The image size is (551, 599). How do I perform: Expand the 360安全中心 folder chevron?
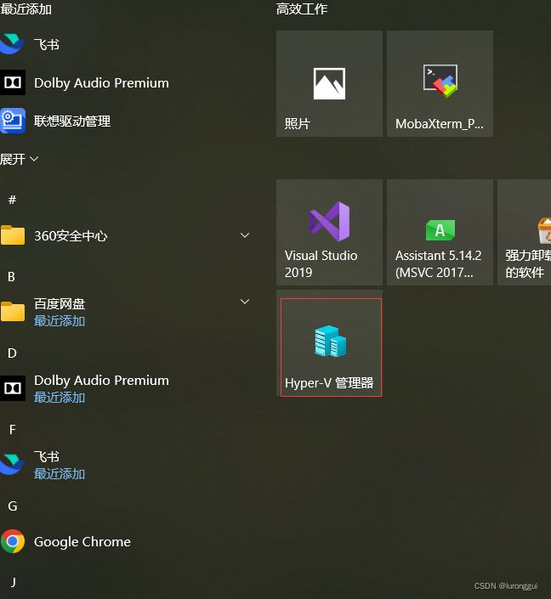click(245, 235)
